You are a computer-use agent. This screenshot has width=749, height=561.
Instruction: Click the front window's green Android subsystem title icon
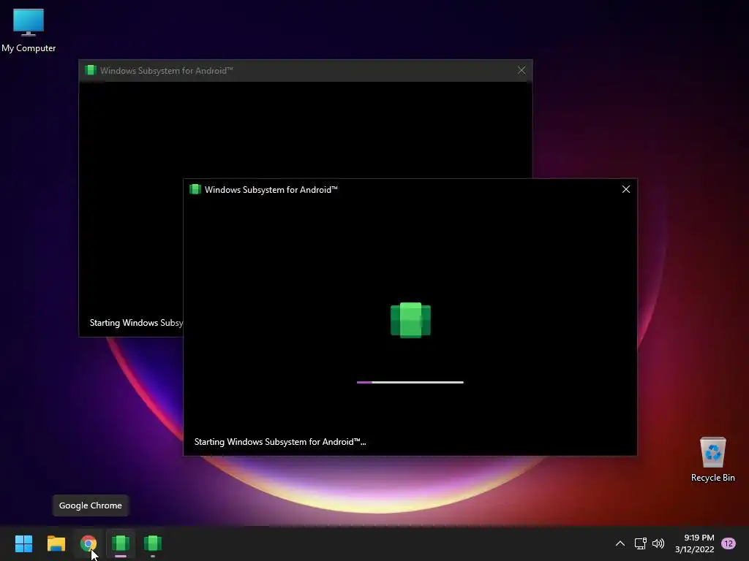coord(195,189)
